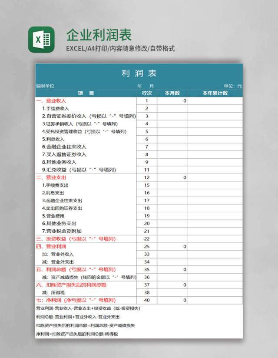Screen dimensions: 278x358
Task: Select the 利润表 header title
Action: click(x=139, y=73)
